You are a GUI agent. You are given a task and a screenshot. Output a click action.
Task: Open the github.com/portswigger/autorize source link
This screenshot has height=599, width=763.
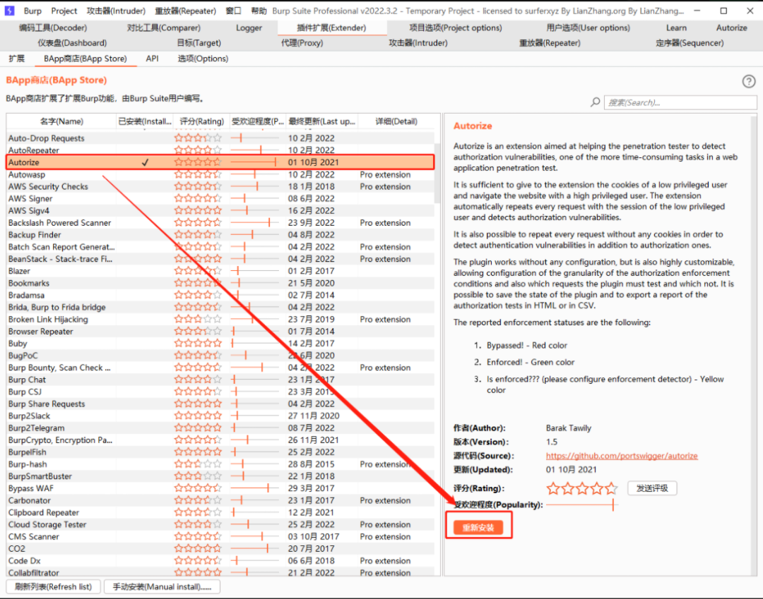tap(622, 456)
